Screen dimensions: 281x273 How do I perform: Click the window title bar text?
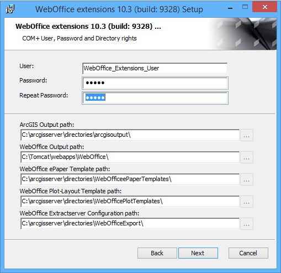coord(119,9)
